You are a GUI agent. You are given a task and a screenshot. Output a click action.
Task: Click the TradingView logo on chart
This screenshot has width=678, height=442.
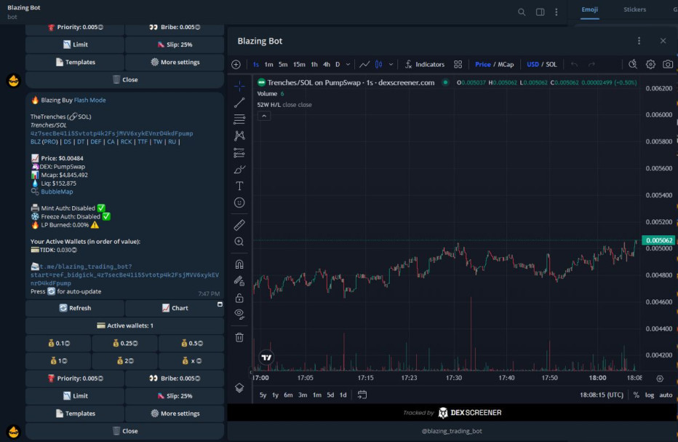pos(267,358)
